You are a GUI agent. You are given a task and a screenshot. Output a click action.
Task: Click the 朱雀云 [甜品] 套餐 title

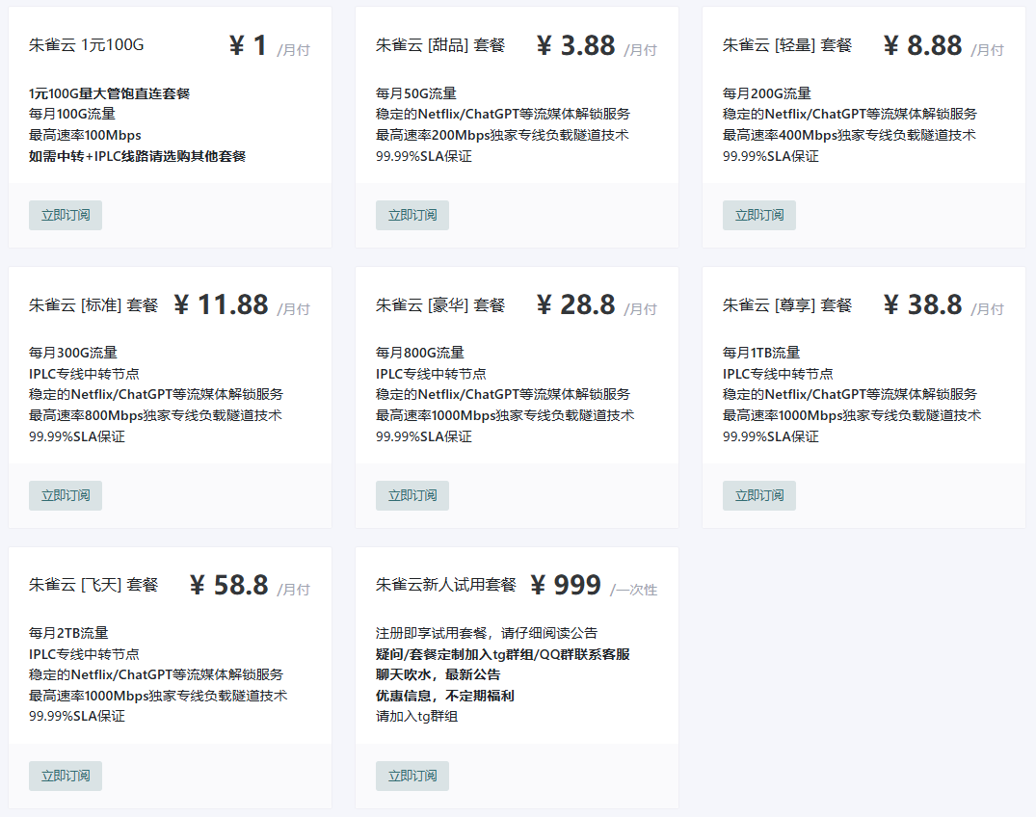click(440, 45)
